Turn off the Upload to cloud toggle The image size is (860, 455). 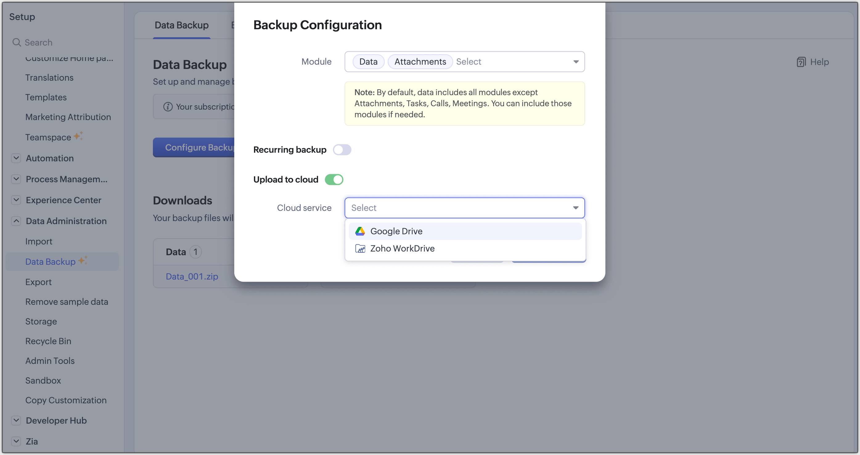tap(334, 179)
